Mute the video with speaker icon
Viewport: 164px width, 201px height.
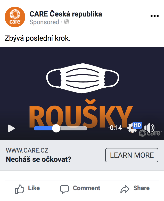[x=149, y=128]
